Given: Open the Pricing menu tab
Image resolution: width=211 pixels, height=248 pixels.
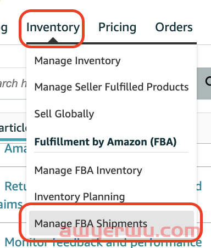Looking at the screenshot, I should point(118,27).
